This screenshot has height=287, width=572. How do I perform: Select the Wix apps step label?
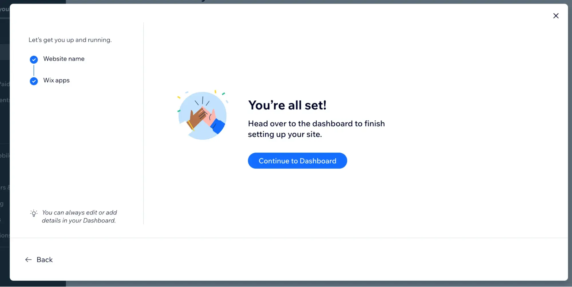[x=56, y=80]
